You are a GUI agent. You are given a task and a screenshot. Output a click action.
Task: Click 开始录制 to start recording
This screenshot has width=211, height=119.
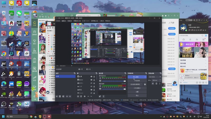pyautogui.click(x=137, y=81)
